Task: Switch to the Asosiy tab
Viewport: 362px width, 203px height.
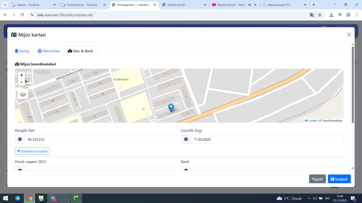Action: (22, 51)
